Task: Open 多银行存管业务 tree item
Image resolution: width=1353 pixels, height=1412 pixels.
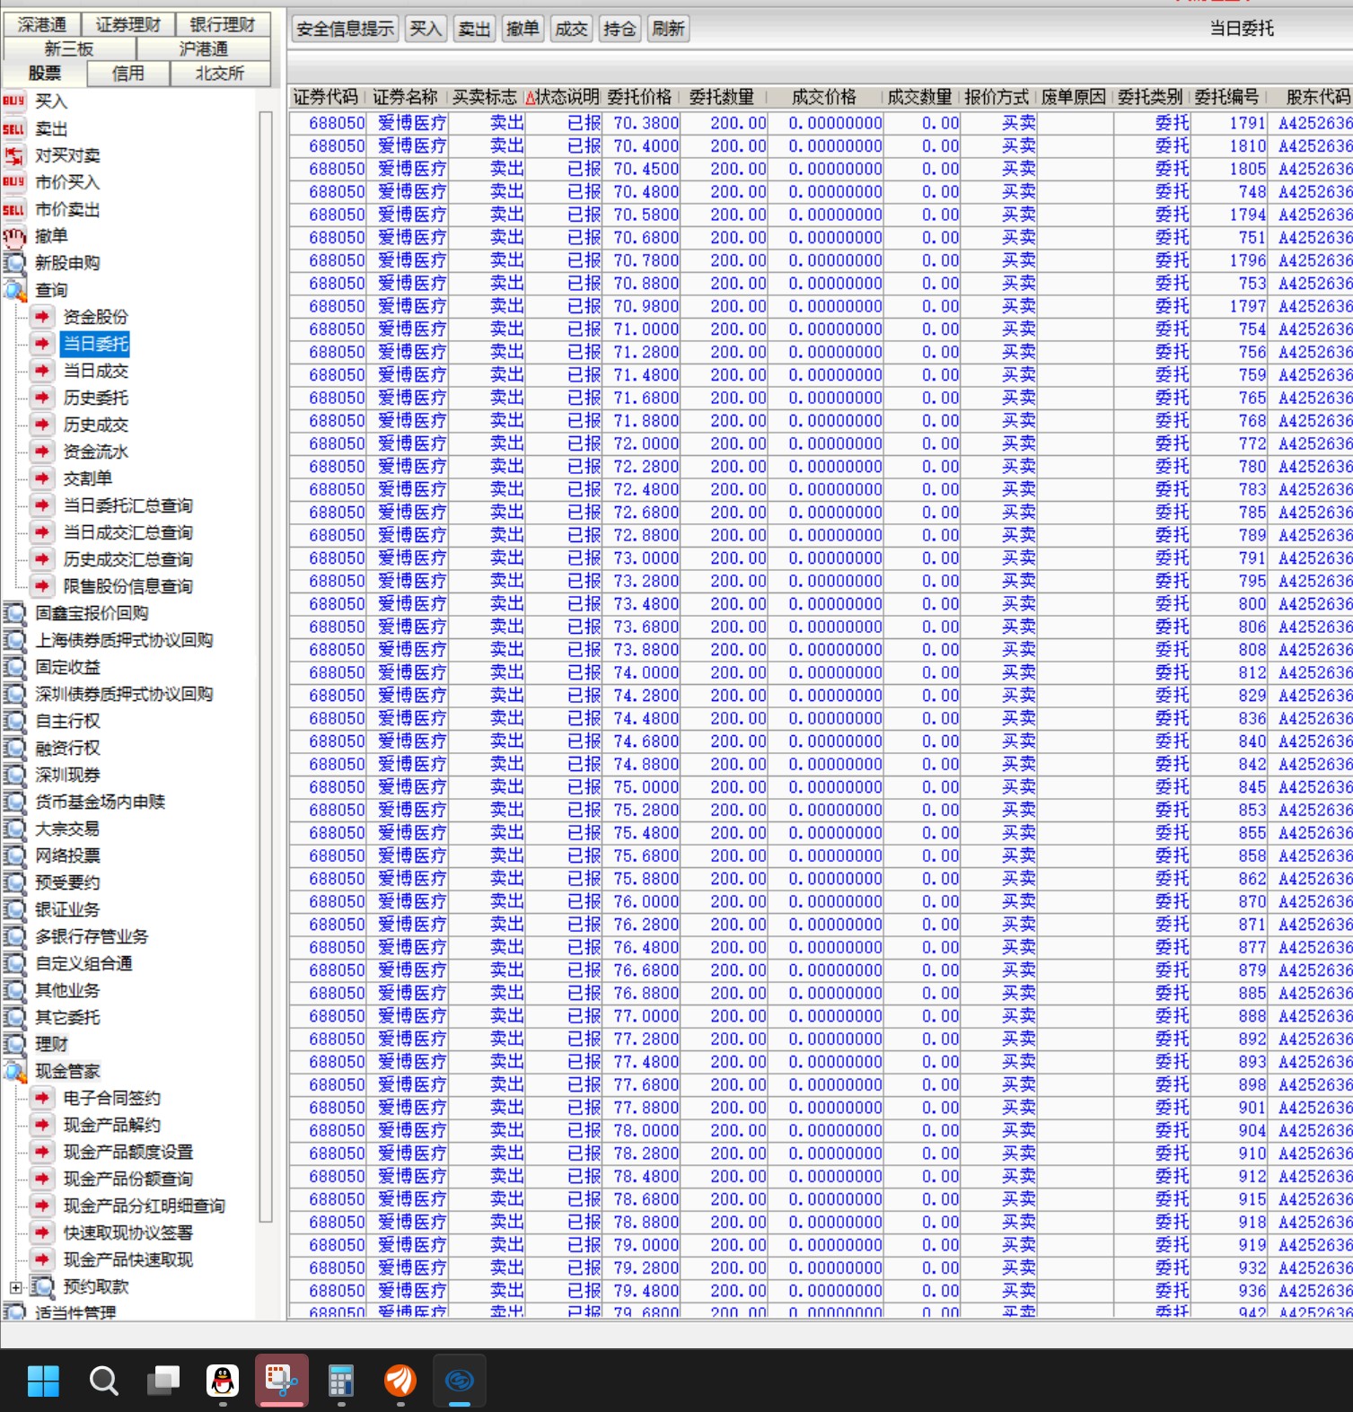Action: pos(92,936)
